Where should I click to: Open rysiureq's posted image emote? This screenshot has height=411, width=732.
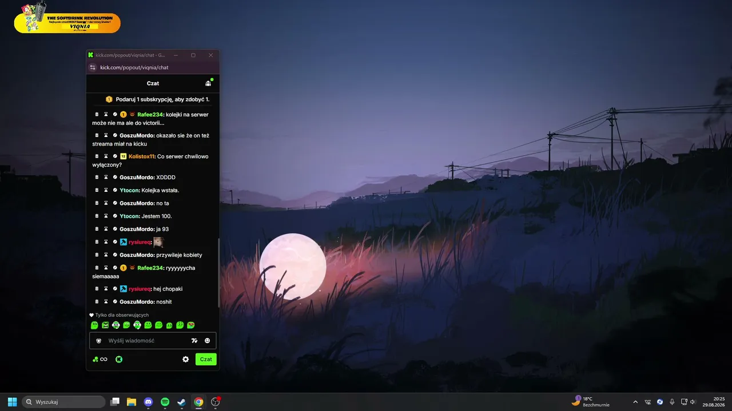pos(158,242)
